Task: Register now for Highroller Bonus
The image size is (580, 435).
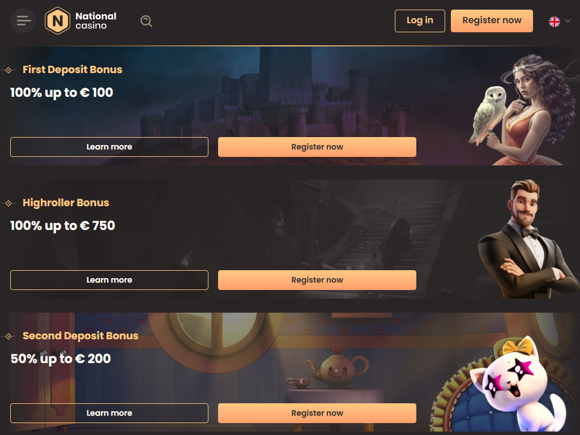Action: point(317,280)
